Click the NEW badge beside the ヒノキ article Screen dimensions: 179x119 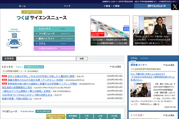point(4,76)
